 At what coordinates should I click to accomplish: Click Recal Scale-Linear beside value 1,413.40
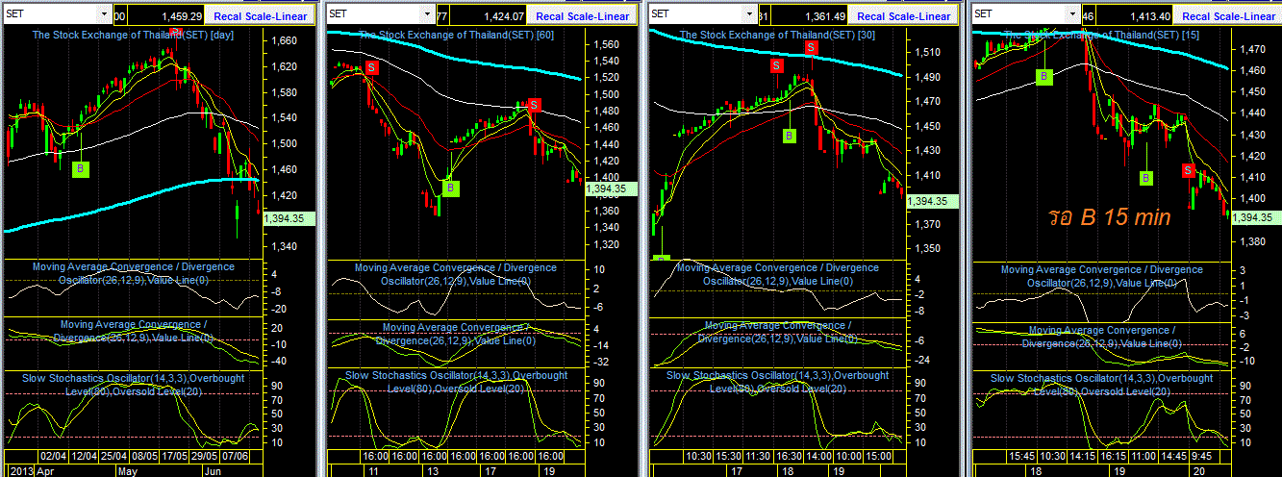coord(1228,16)
